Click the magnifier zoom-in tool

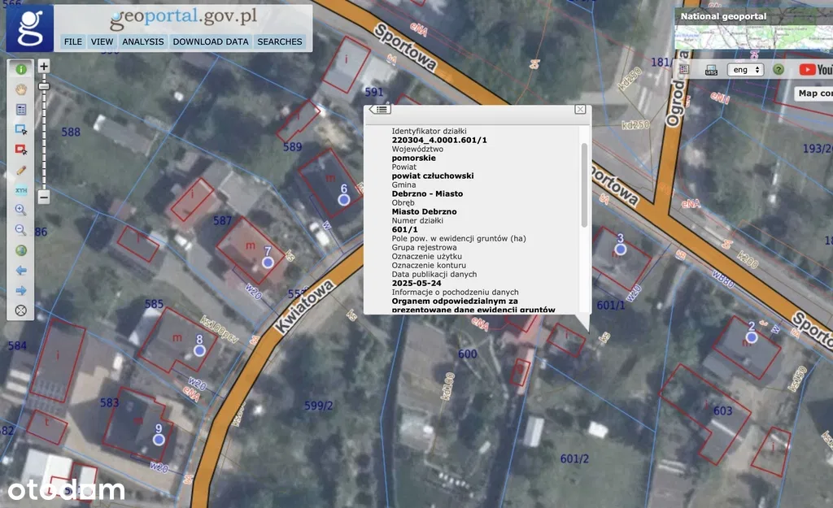21,210
